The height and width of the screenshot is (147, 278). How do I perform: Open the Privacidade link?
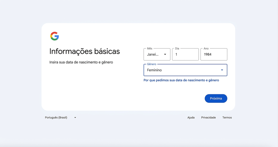pyautogui.click(x=208, y=118)
